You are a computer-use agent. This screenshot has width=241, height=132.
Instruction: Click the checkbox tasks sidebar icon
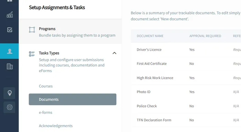(10, 29)
